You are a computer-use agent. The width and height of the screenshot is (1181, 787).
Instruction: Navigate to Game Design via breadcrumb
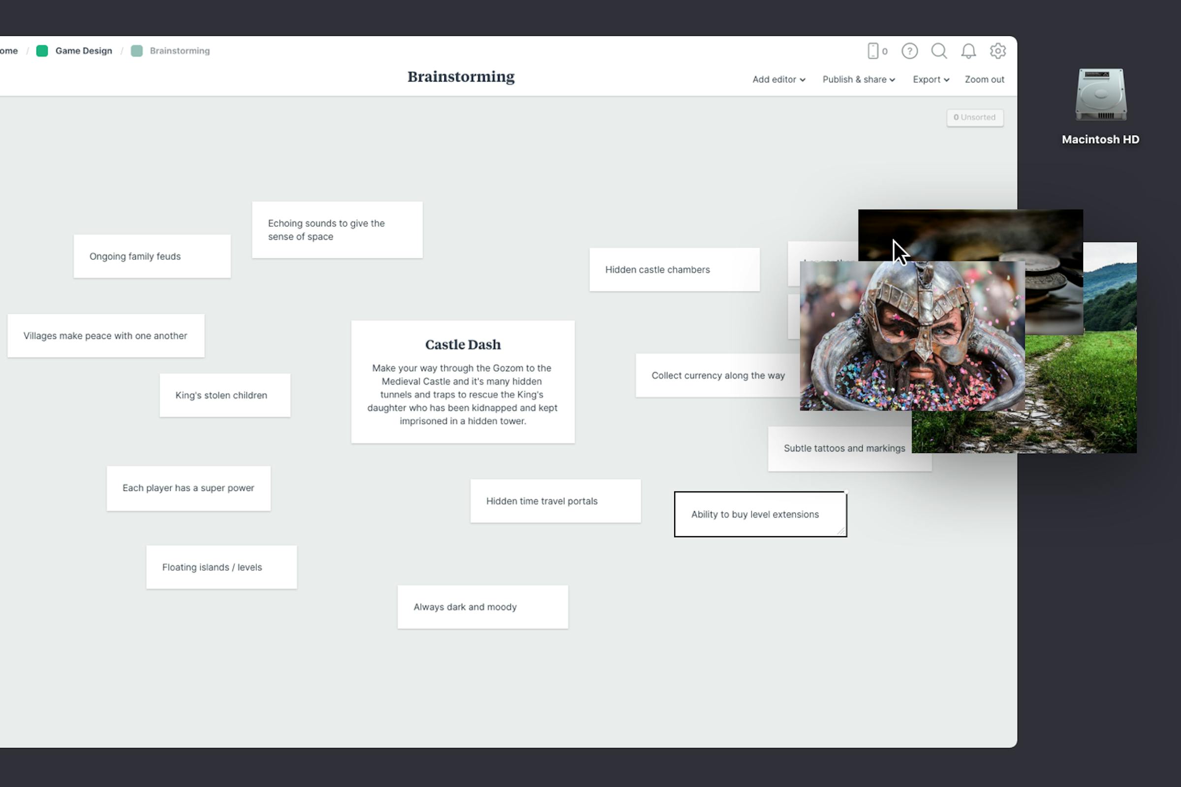click(83, 51)
